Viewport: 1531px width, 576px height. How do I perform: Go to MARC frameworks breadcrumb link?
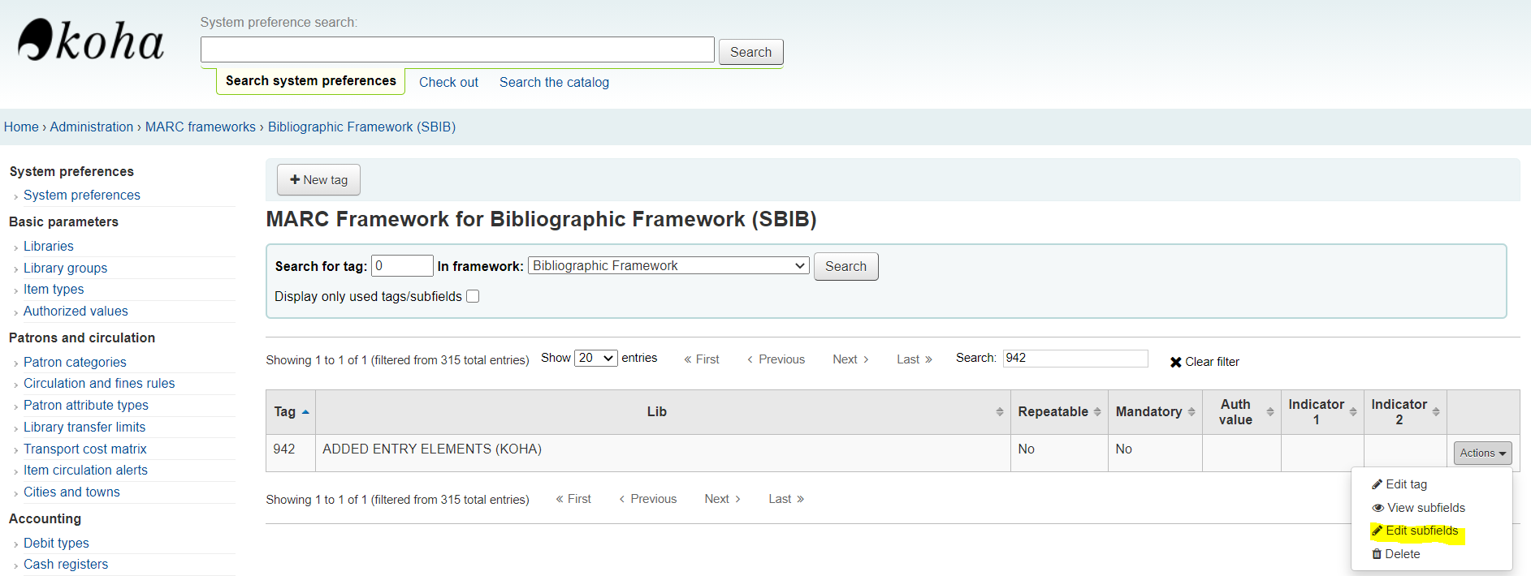tap(201, 127)
